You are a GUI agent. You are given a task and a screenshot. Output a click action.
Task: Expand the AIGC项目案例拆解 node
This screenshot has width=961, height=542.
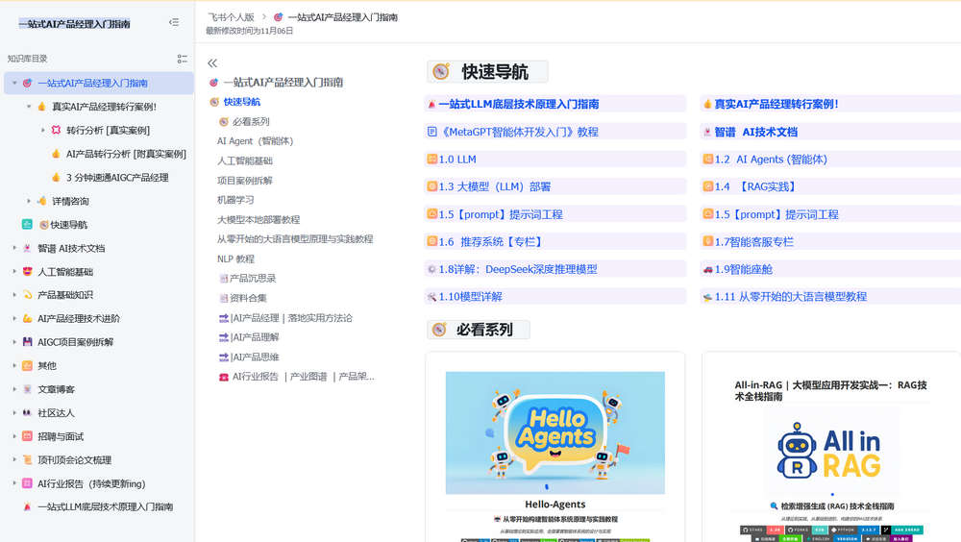point(14,342)
